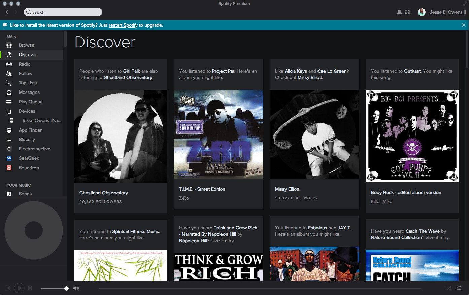Toggle repeat mode
The image size is (469, 295).
(459, 288)
